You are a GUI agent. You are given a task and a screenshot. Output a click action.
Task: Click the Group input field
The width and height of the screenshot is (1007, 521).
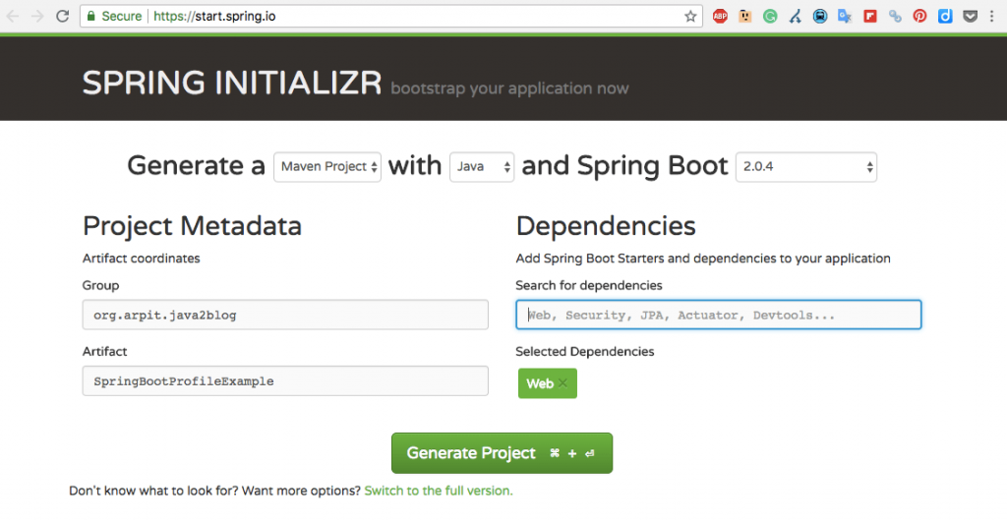pyautogui.click(x=285, y=316)
